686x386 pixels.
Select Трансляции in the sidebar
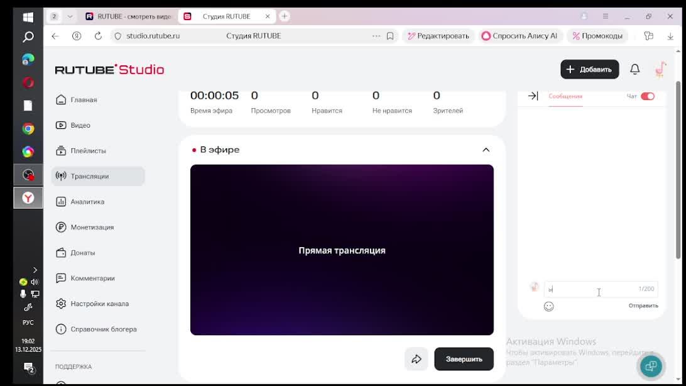click(98, 176)
